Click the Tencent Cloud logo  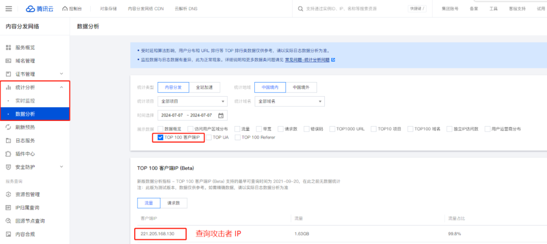click(x=38, y=9)
